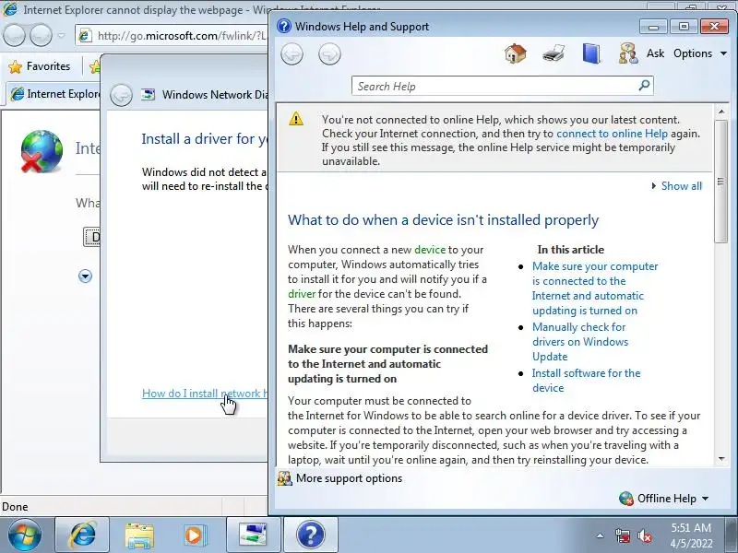Click the search magnifier icon
738x553 pixels.
[x=644, y=85]
